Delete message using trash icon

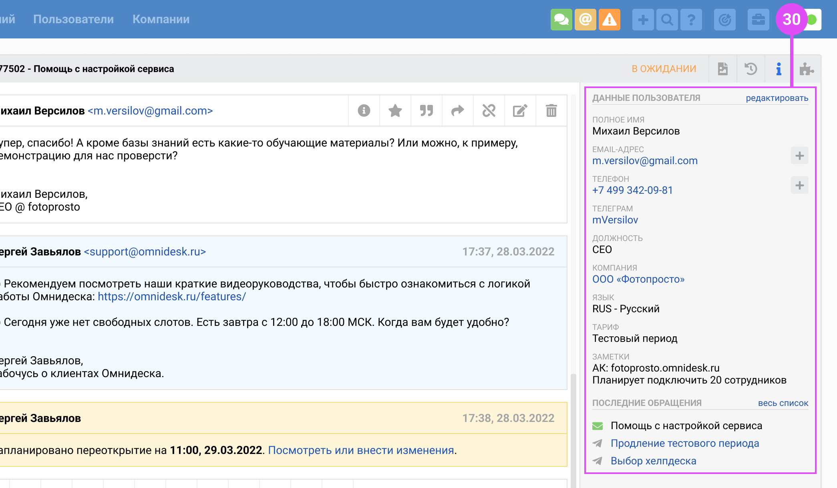(x=551, y=110)
